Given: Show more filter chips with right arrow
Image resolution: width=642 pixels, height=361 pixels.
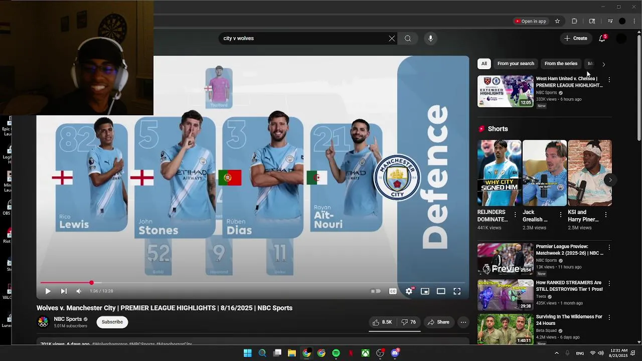Looking at the screenshot, I should tap(603, 64).
